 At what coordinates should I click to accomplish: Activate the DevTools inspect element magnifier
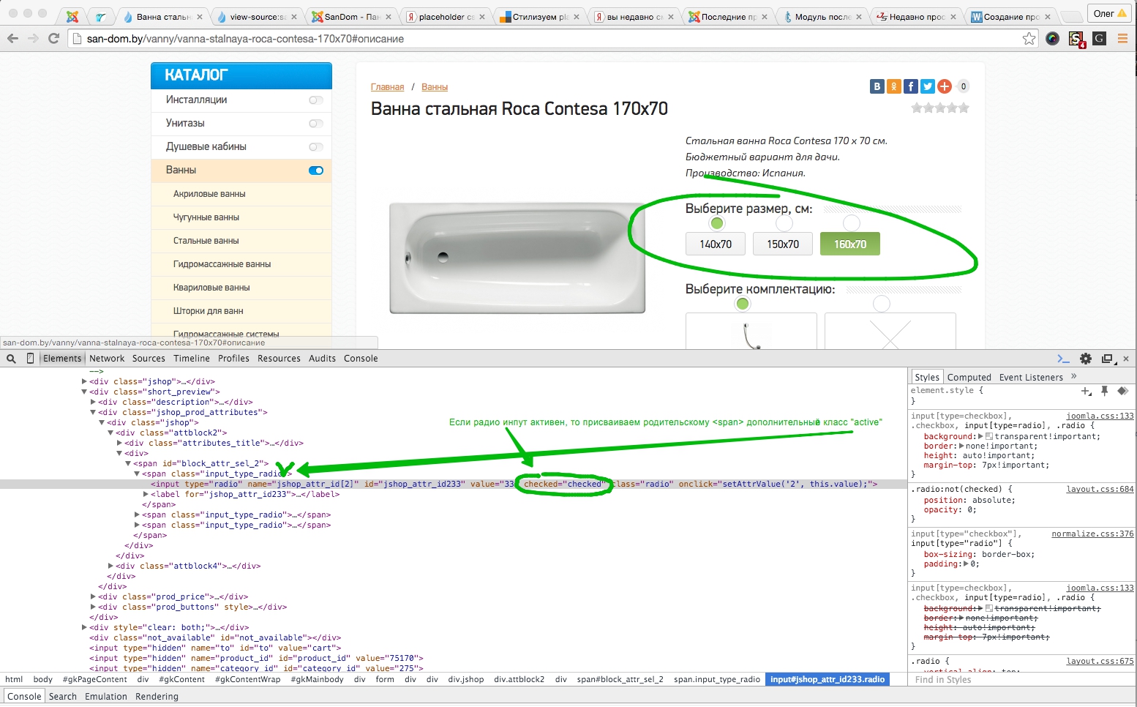(11, 359)
